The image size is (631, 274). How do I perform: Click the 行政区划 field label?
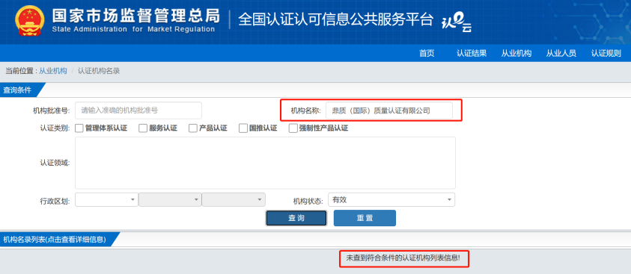[55, 201]
